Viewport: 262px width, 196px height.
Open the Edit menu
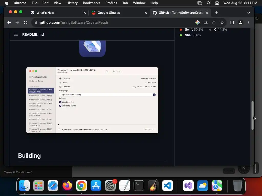45,3
